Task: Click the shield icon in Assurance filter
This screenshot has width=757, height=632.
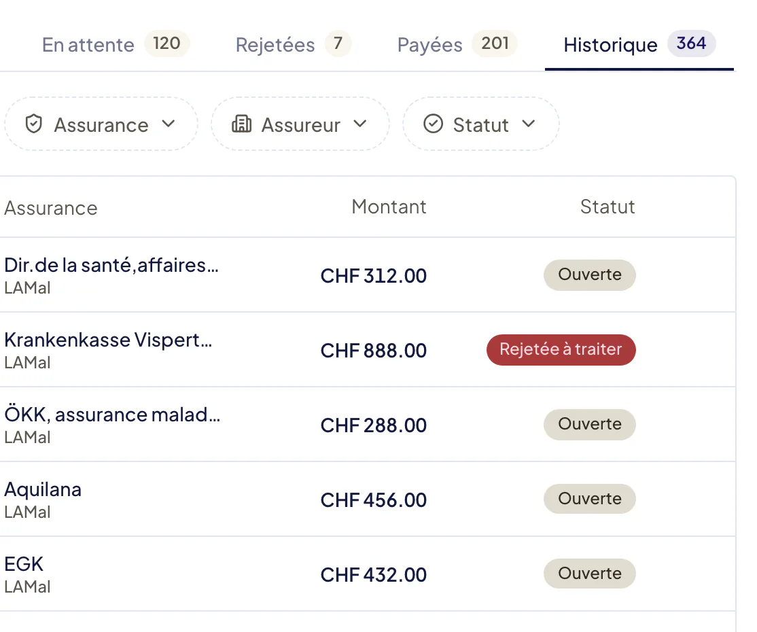Action: coord(34,124)
